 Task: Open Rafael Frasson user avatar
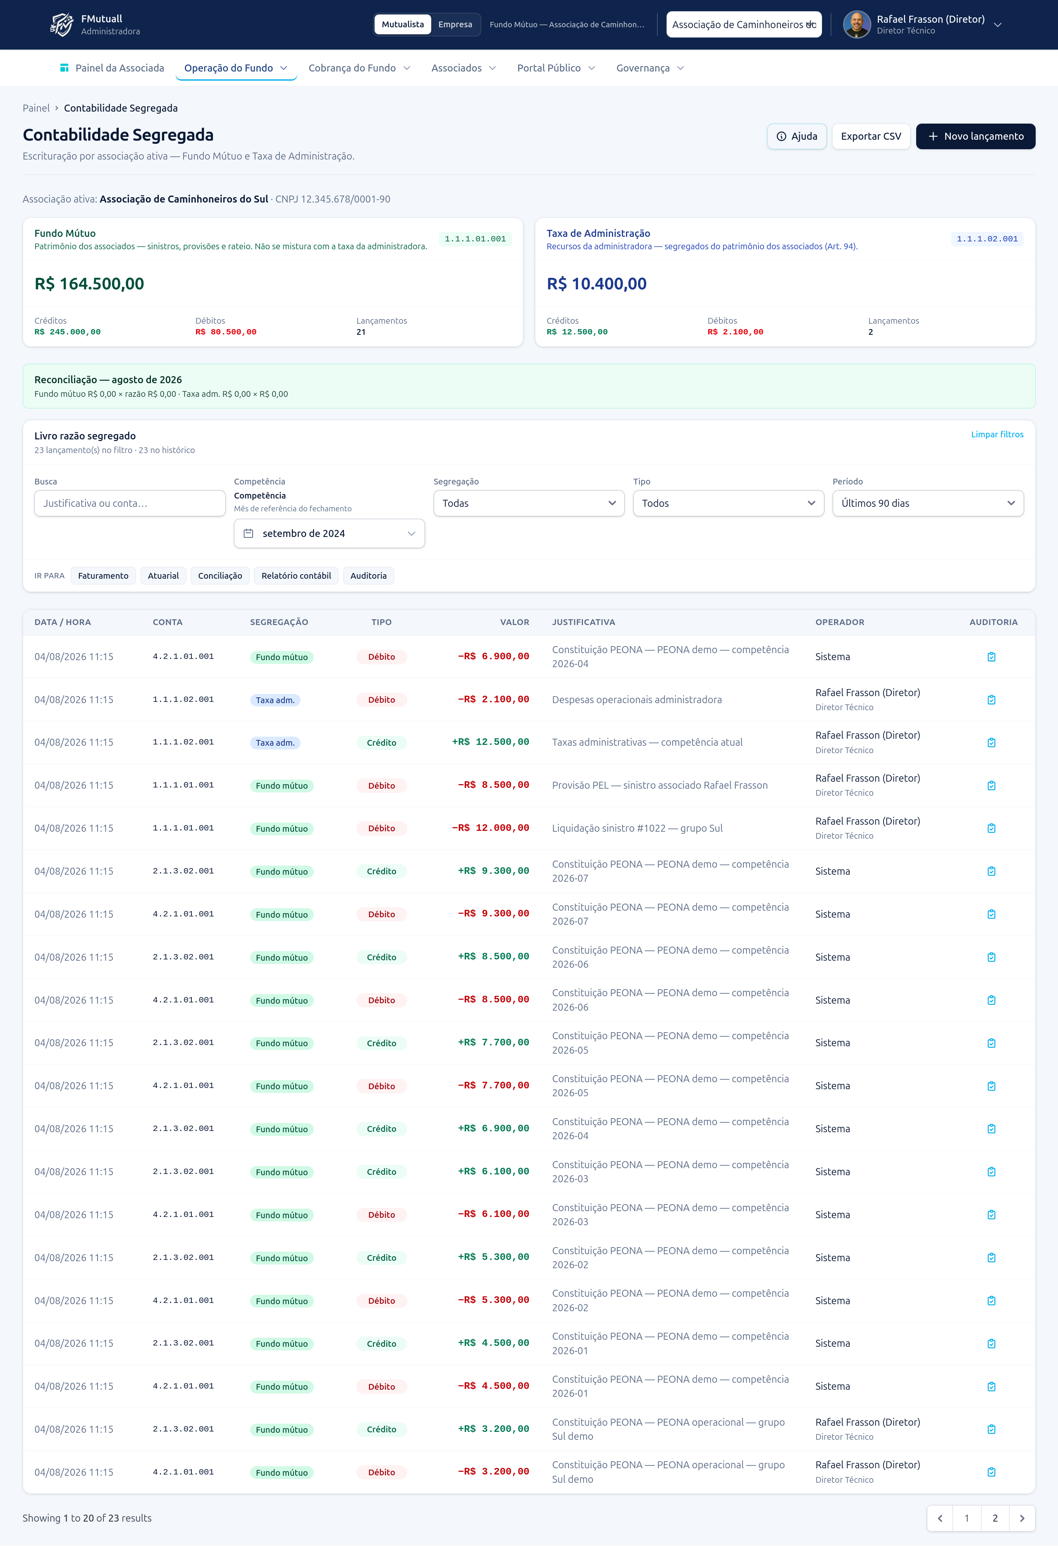856,25
